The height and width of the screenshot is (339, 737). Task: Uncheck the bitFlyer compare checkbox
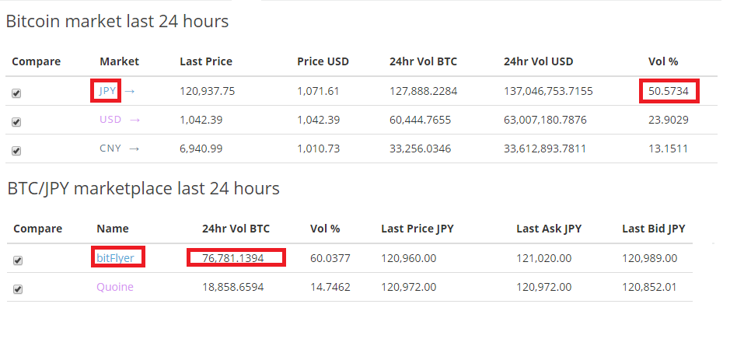(x=18, y=260)
